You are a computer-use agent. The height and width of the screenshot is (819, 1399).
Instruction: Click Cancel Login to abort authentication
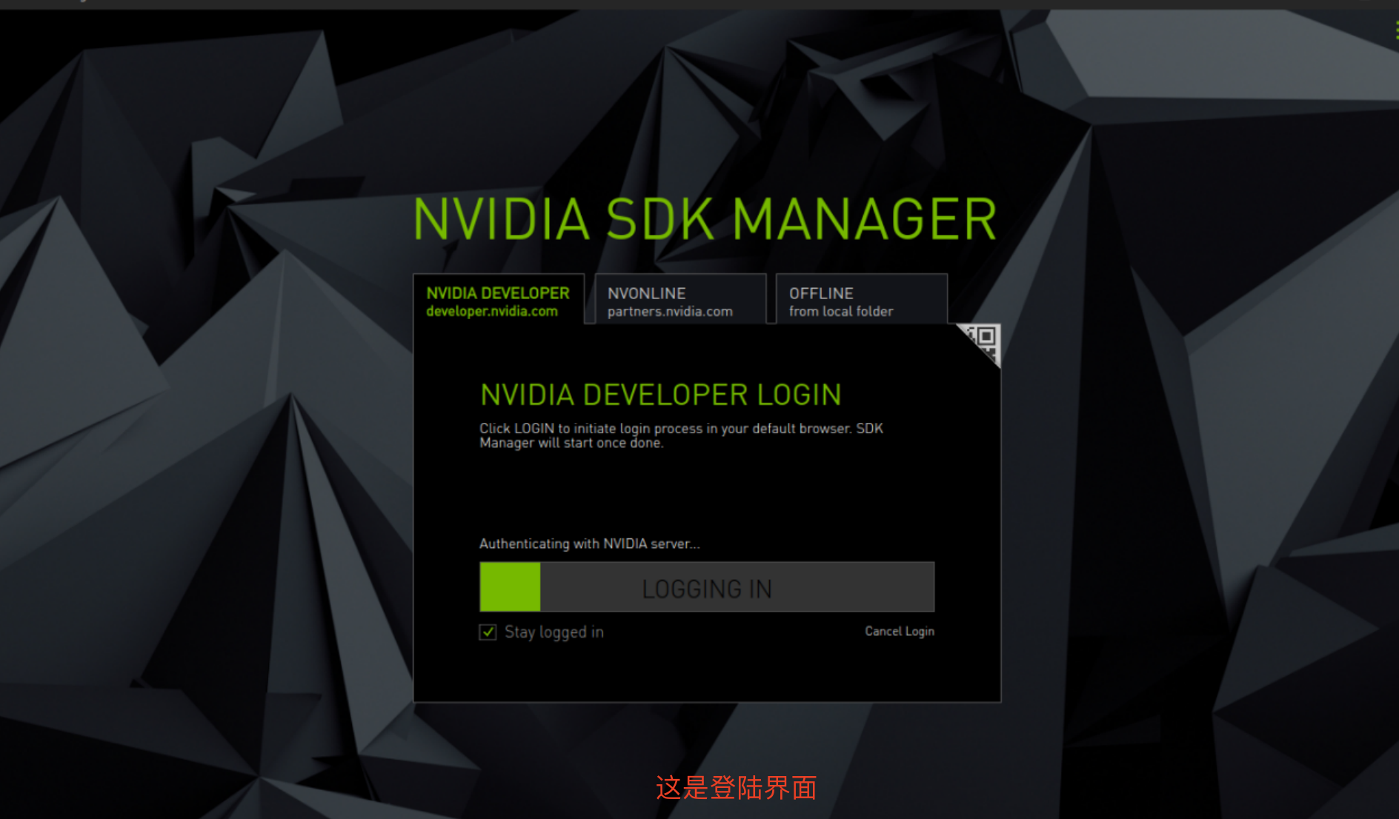[x=899, y=631]
